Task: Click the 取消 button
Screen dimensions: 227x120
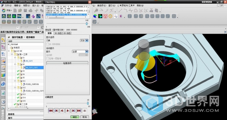Action: 84,117
